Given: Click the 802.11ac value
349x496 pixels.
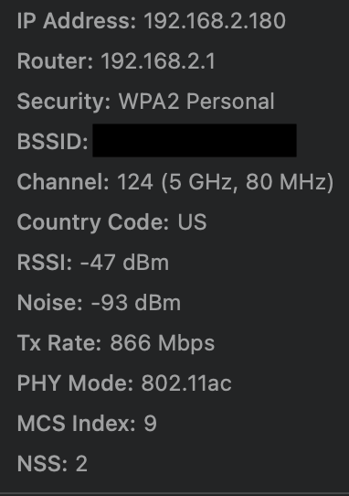Looking at the screenshot, I should [x=186, y=383].
